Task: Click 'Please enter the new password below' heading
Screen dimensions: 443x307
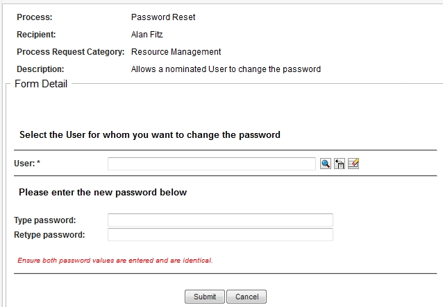Action: pyautogui.click(x=103, y=193)
